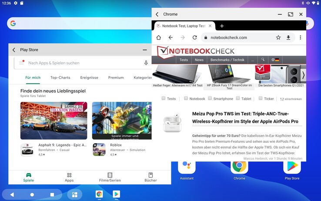This screenshot has width=321, height=201.
Task: Open Bücher section in Play Store
Action: 150,178
